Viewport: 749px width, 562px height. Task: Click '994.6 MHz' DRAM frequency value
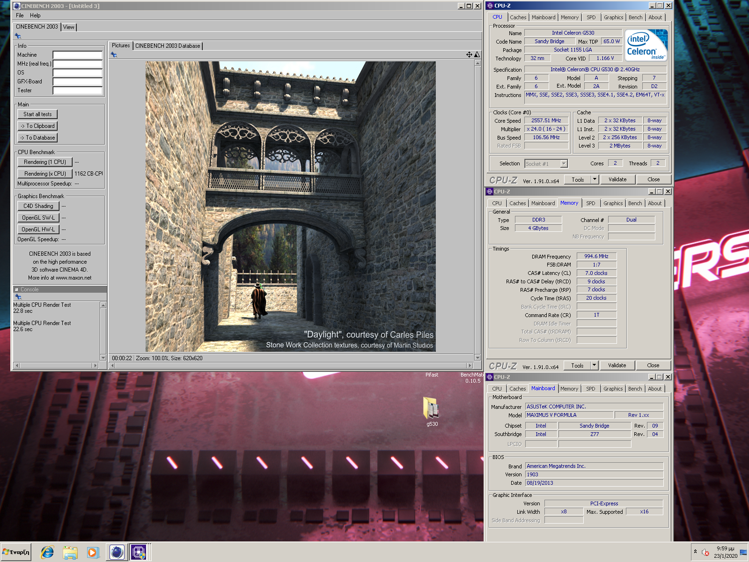coord(596,256)
